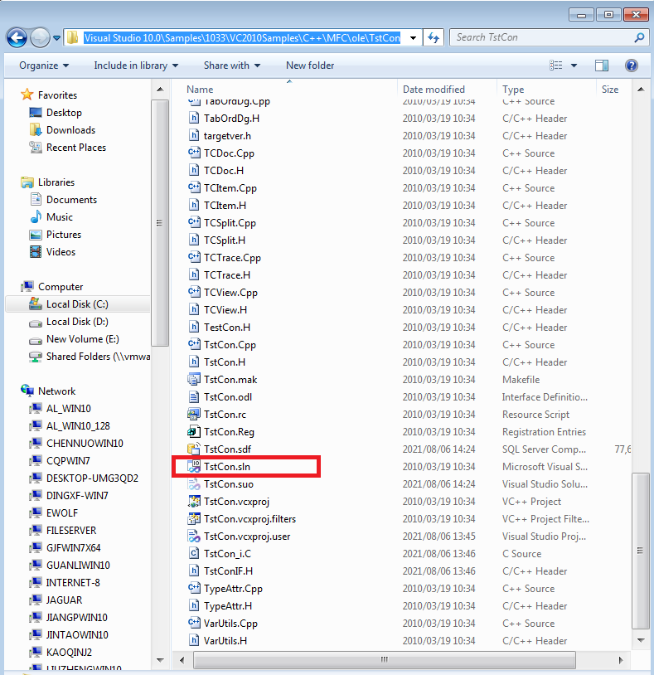Open the Share with menu
The width and height of the screenshot is (654, 675).
tap(232, 66)
